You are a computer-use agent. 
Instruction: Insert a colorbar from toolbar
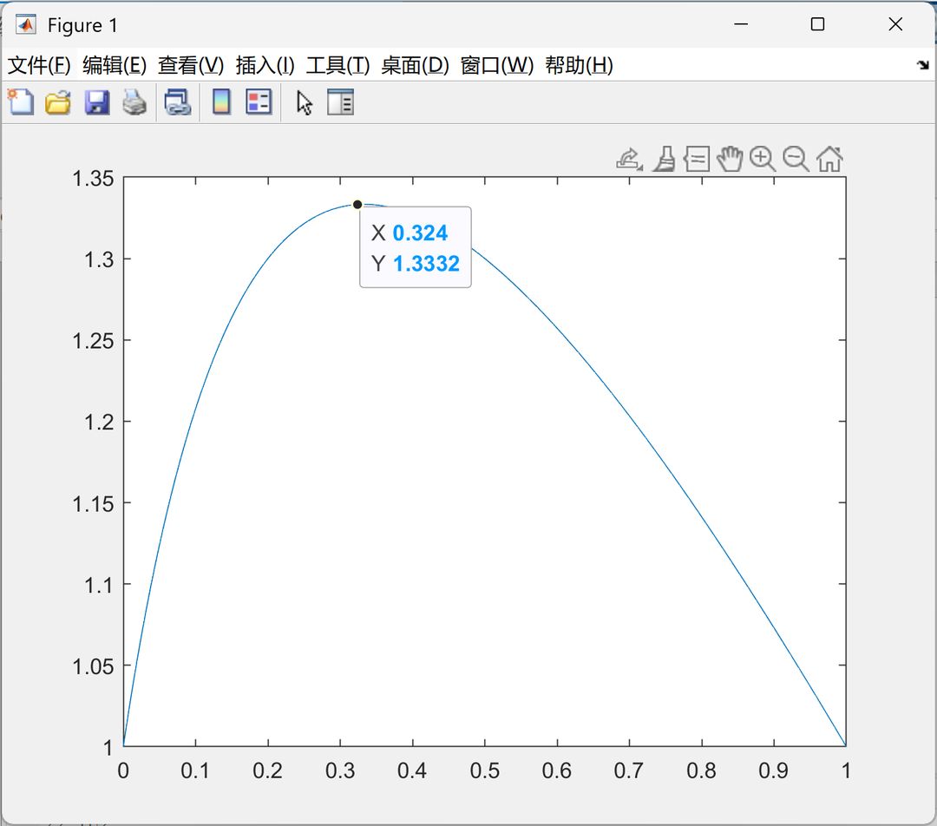(222, 102)
